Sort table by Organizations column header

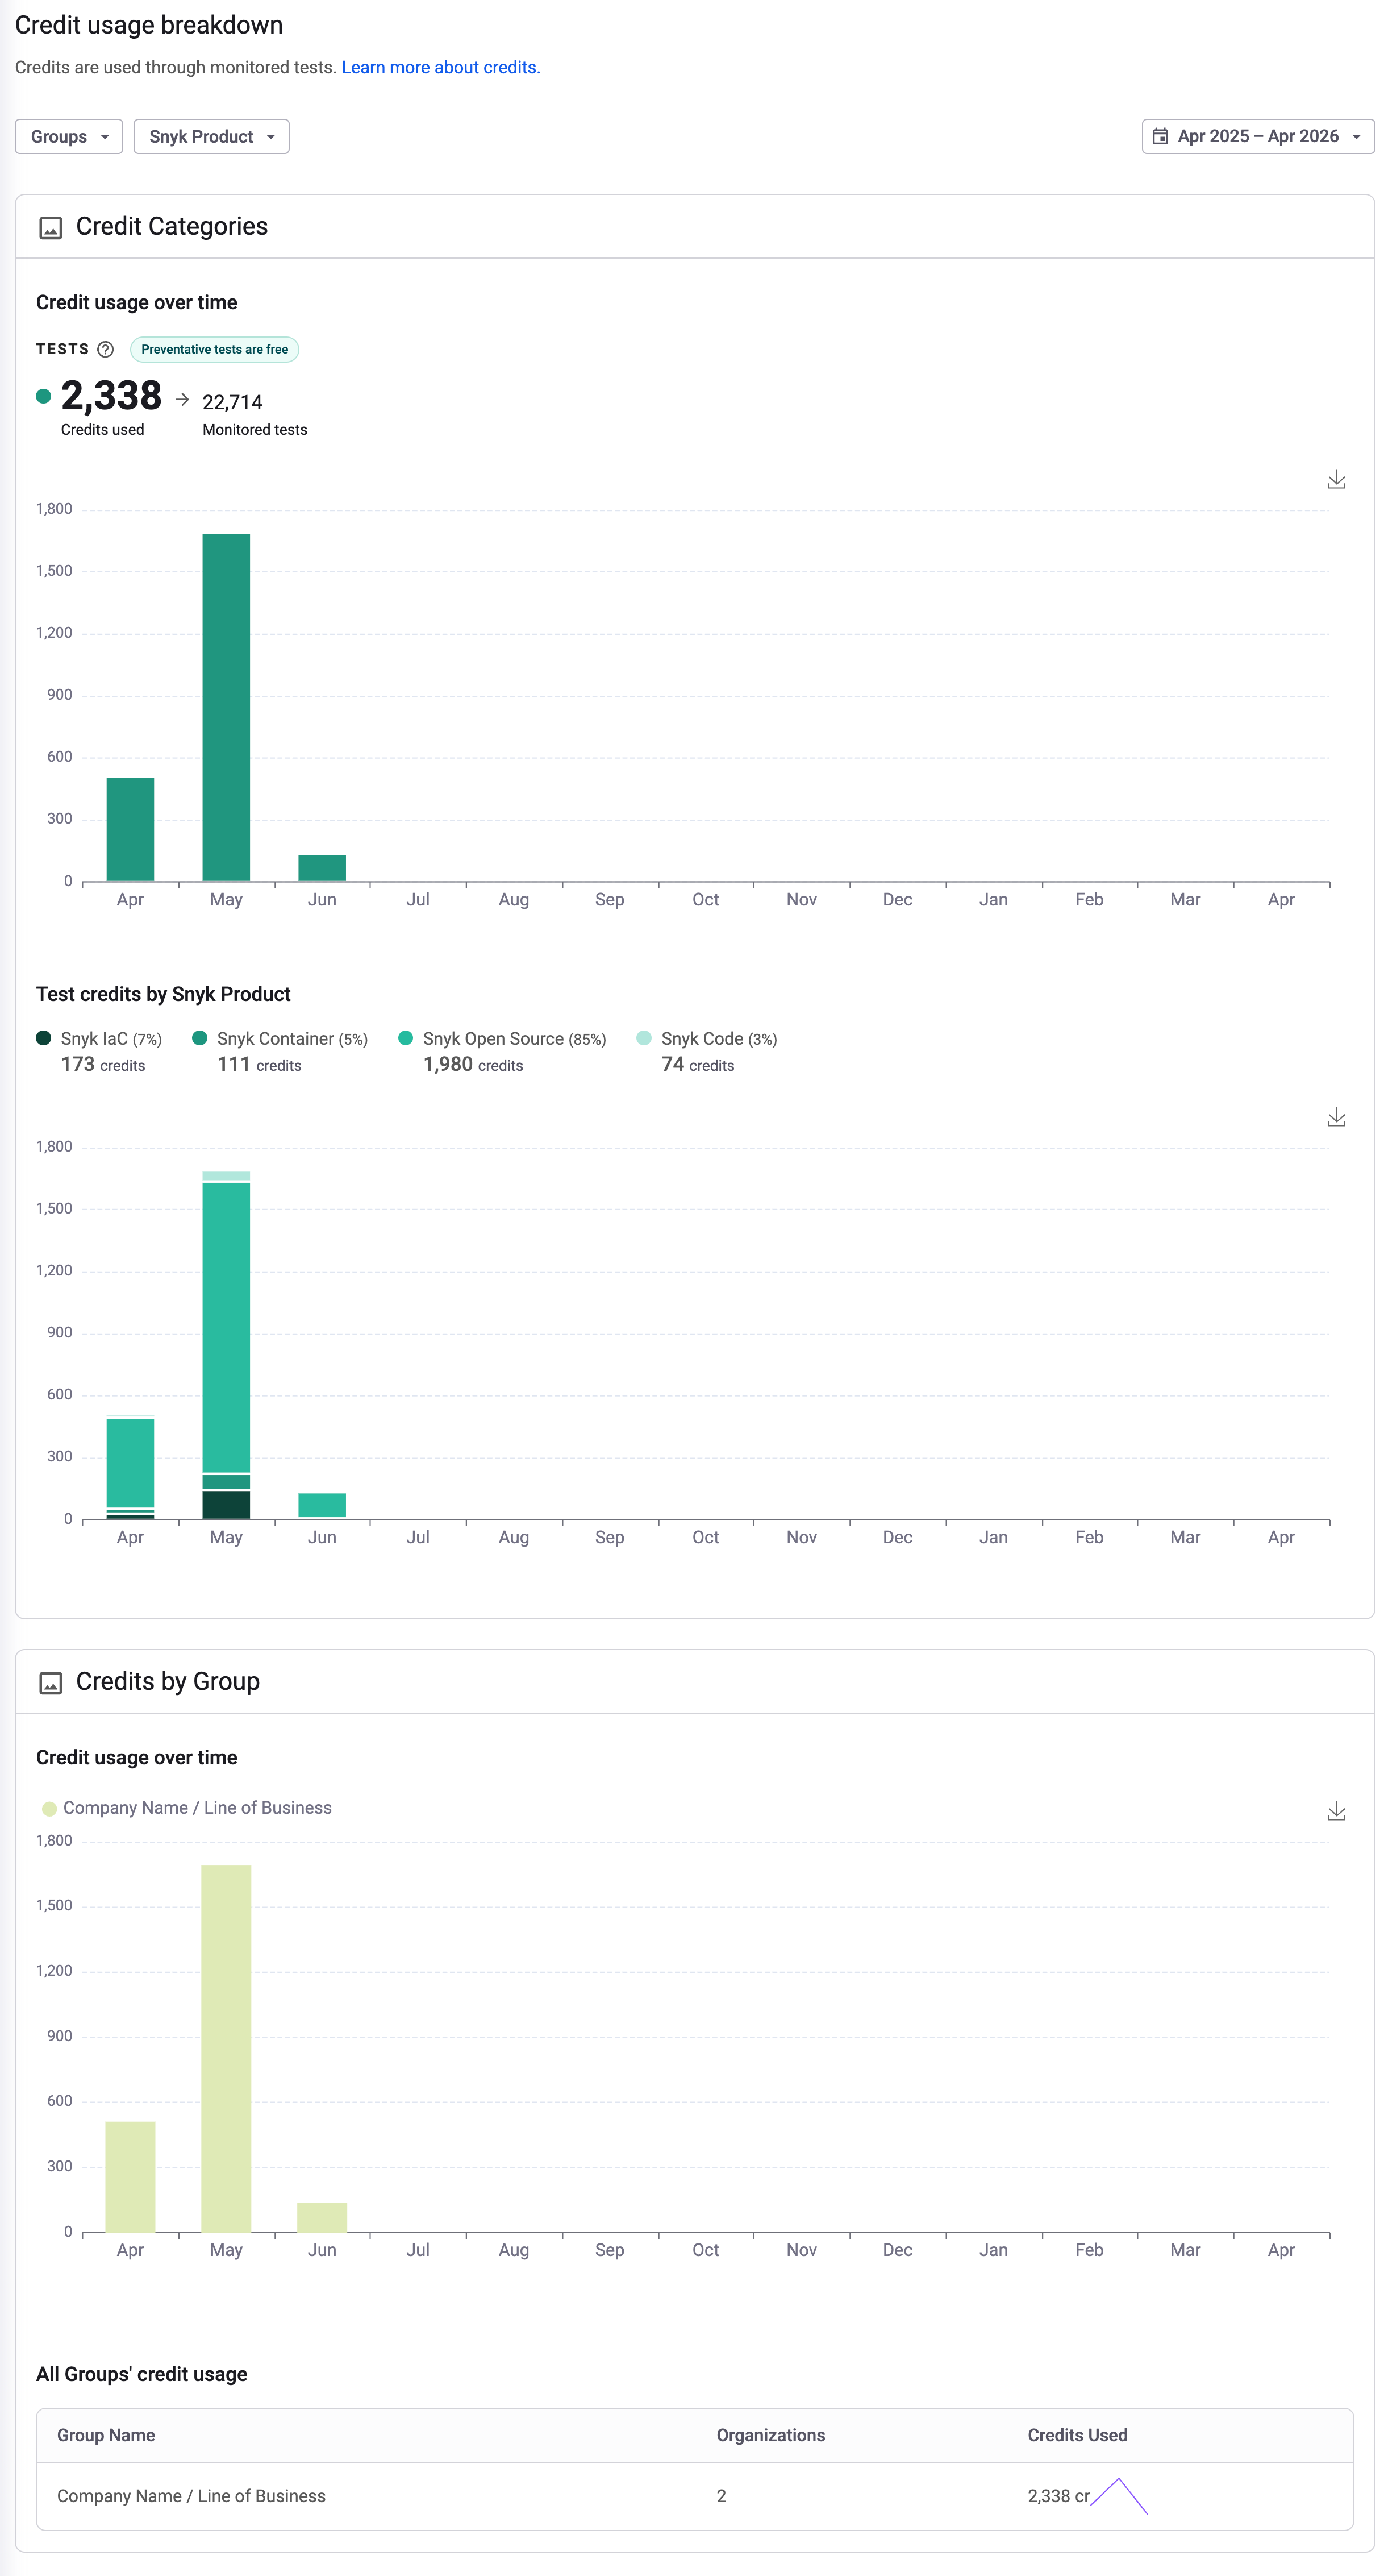click(x=769, y=2435)
